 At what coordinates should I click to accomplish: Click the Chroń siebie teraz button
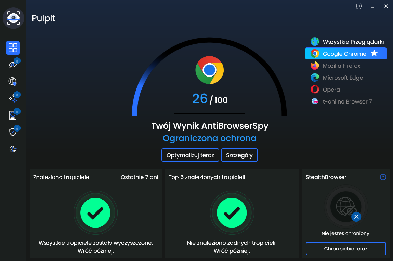346,249
